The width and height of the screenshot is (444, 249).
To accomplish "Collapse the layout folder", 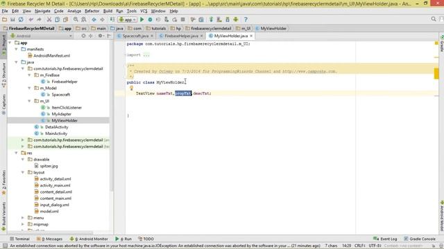I will [23, 172].
